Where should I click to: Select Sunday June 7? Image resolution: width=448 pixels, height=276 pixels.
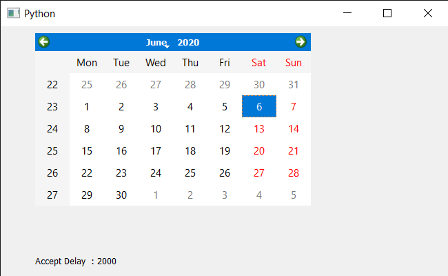tap(294, 106)
